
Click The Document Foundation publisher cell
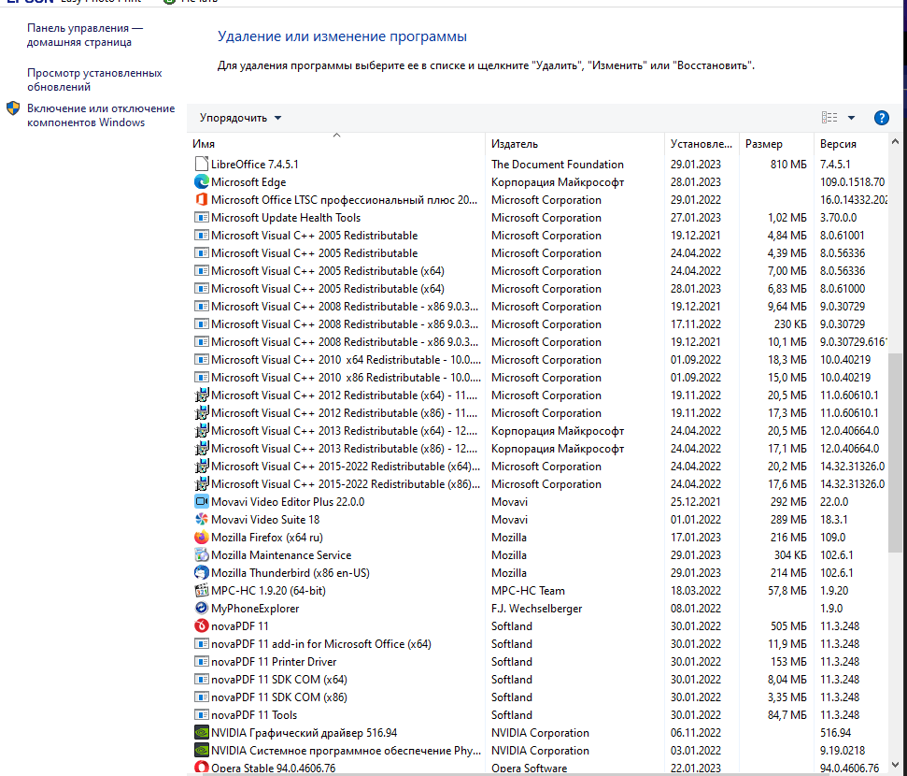click(x=557, y=164)
